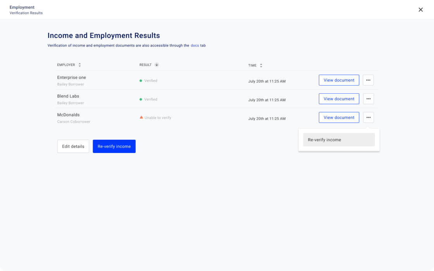This screenshot has height=271, width=434.
Task: Close the Employment Verification Results dialog
Action: click(x=420, y=10)
